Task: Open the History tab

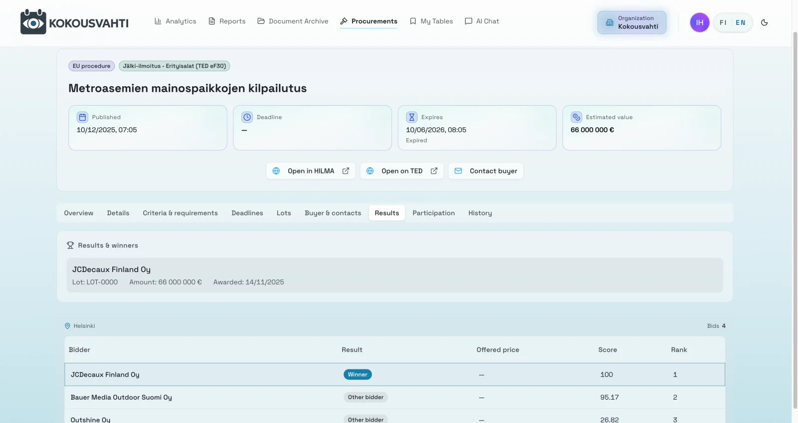Action: pyautogui.click(x=480, y=213)
